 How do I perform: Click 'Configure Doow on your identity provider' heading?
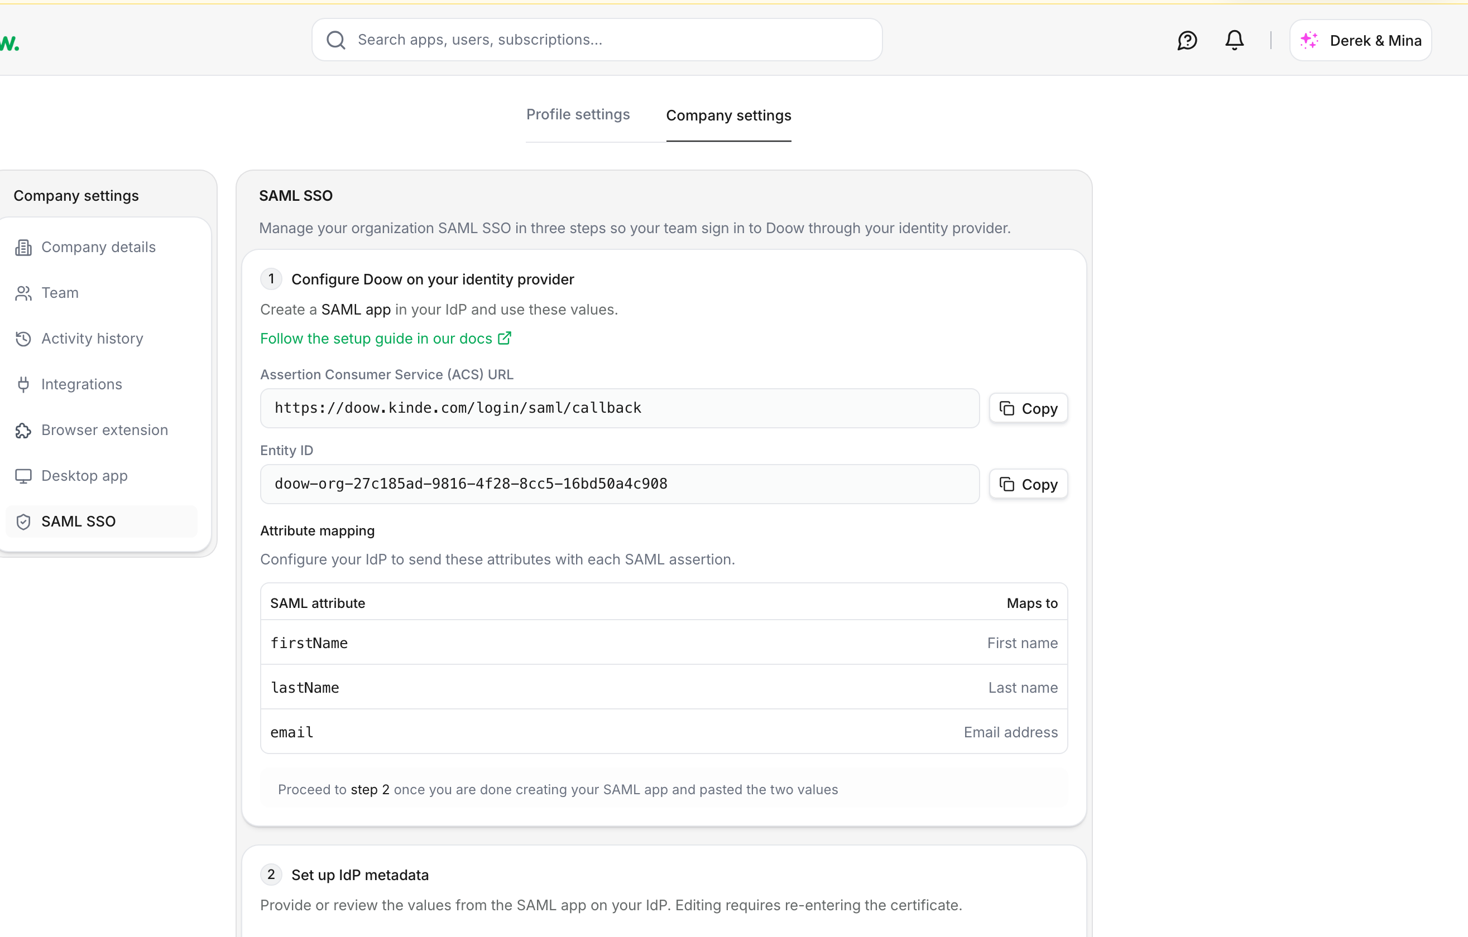(x=433, y=279)
